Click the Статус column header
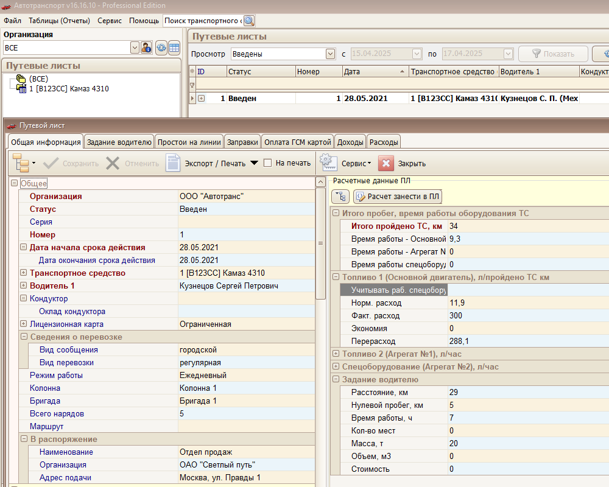Screen dimensions: 609x487 point(261,71)
